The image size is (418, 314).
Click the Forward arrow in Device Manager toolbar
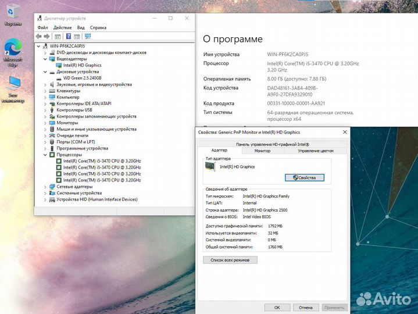click(x=47, y=36)
